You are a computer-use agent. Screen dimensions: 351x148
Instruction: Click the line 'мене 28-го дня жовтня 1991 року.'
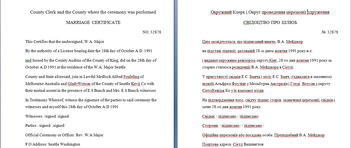tap(232, 107)
